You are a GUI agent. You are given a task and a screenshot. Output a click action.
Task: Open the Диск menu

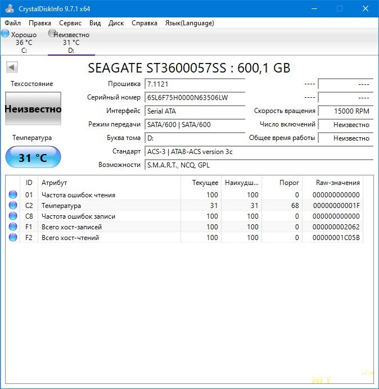(116, 23)
